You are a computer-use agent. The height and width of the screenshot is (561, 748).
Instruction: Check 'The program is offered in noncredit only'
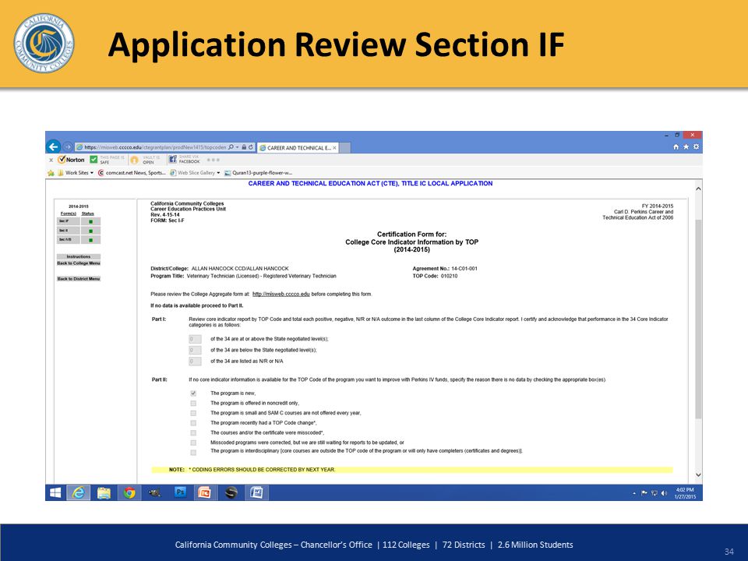pos(193,404)
